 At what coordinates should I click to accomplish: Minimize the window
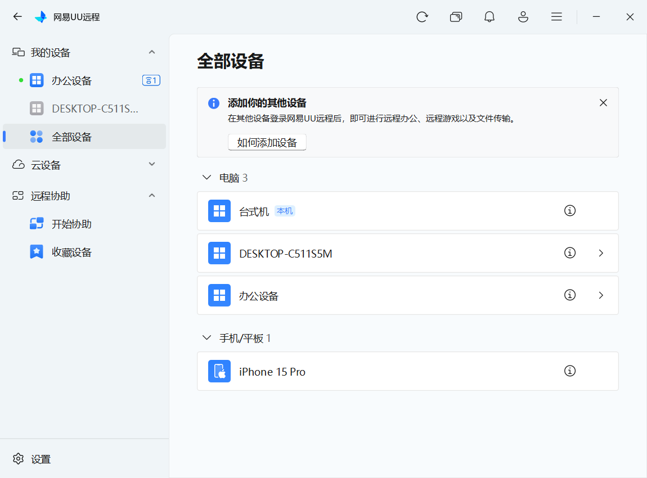[596, 17]
